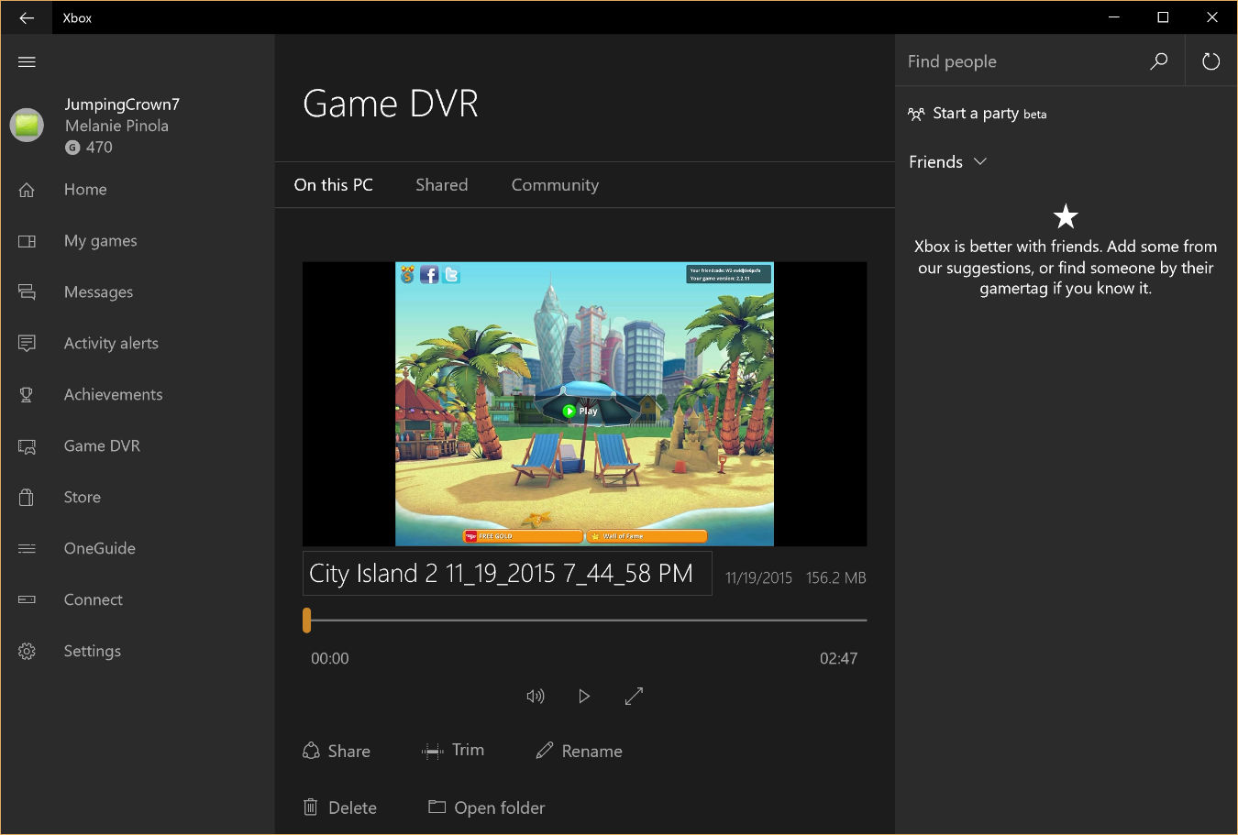Click the clip title text field
The width and height of the screenshot is (1238, 835).
tap(507, 574)
